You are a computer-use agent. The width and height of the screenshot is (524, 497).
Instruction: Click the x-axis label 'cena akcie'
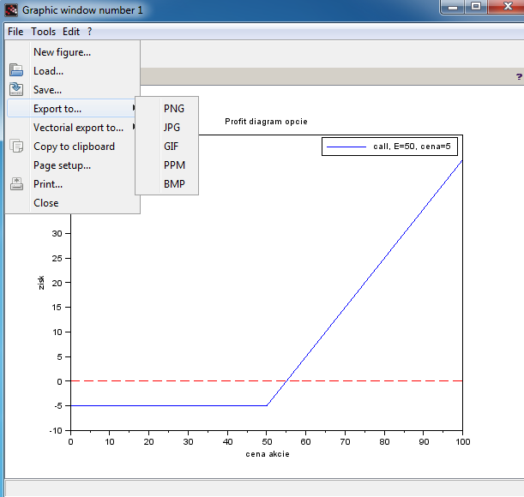(268, 454)
